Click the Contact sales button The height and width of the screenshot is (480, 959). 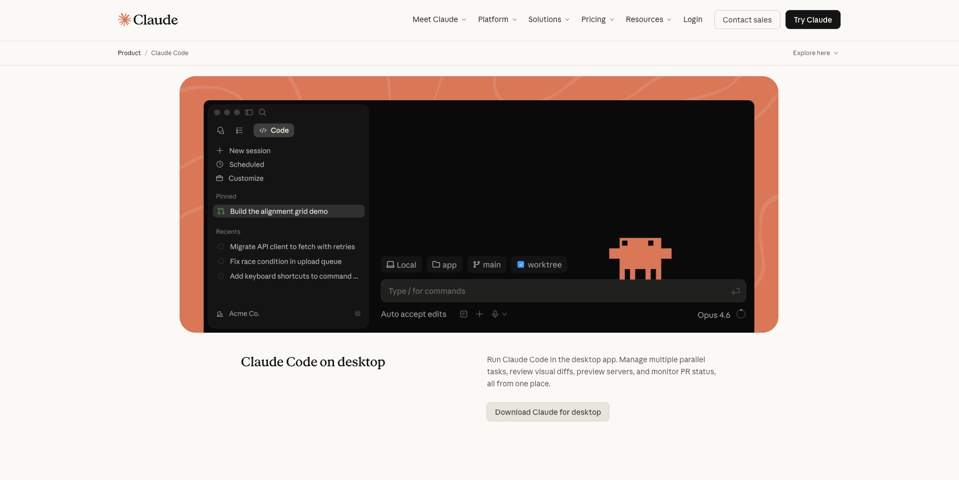[747, 20]
